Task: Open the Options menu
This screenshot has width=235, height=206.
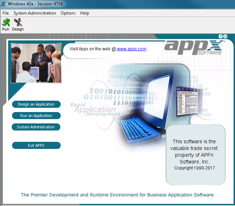Action: (x=68, y=13)
